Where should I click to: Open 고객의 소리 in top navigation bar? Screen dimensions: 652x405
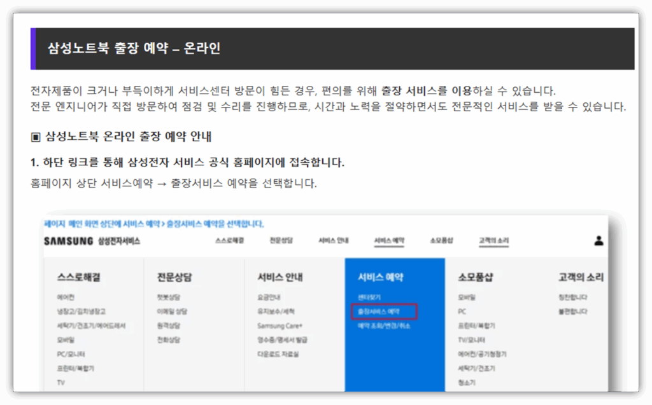pos(494,241)
